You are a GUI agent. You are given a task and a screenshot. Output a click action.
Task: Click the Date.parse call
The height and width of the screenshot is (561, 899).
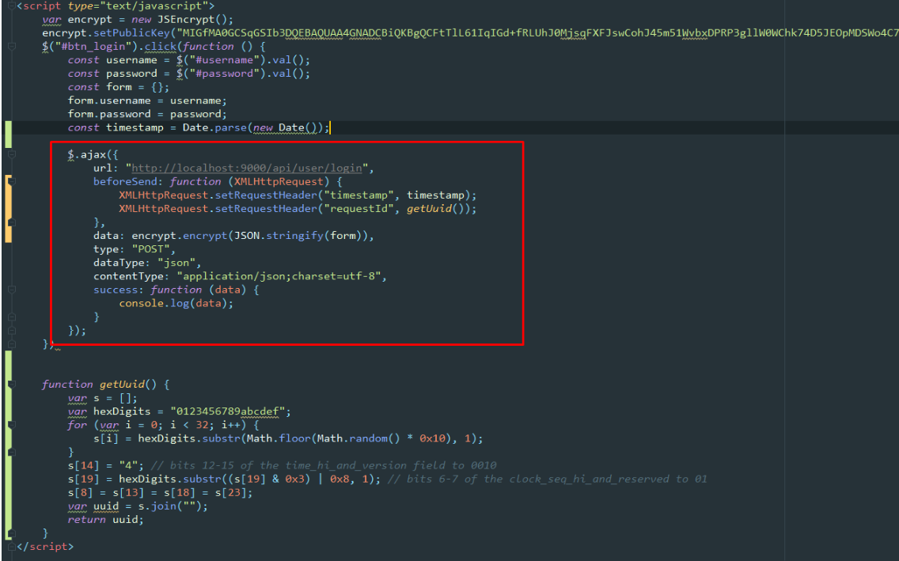point(214,127)
